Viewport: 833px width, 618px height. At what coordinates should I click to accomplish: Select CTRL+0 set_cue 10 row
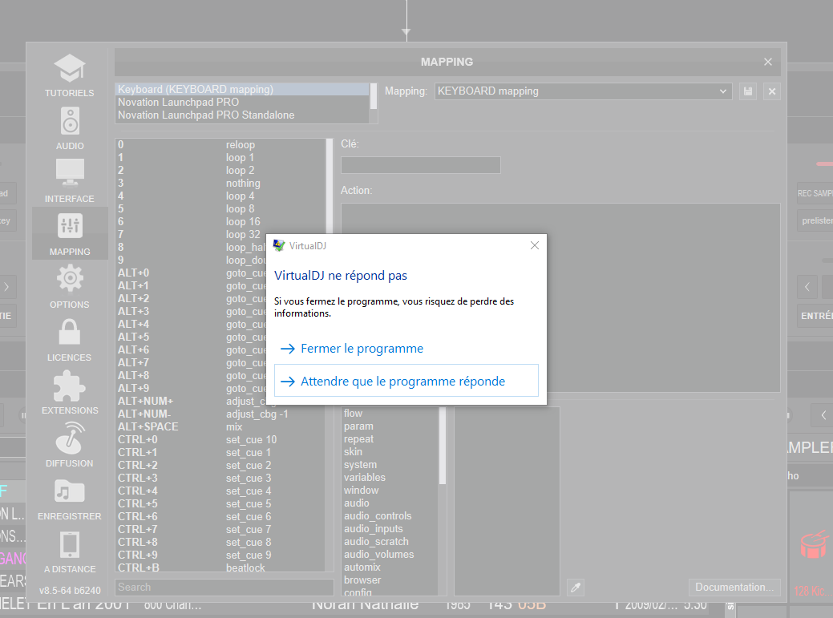coord(220,439)
